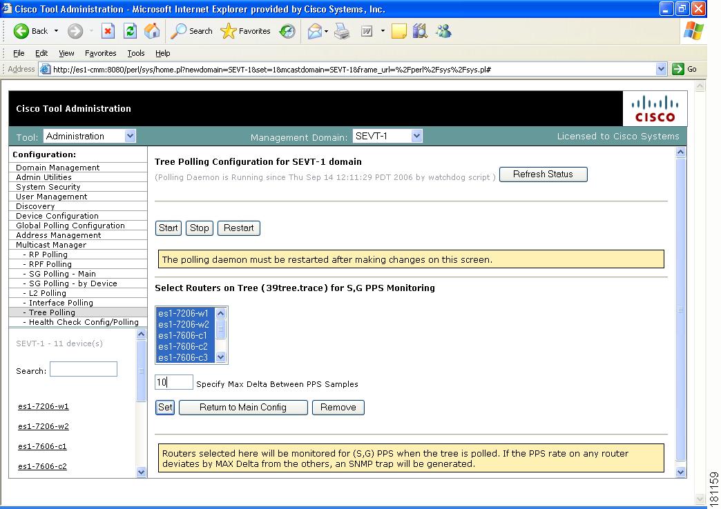Click the yellow Discuss note icon

pyautogui.click(x=398, y=31)
